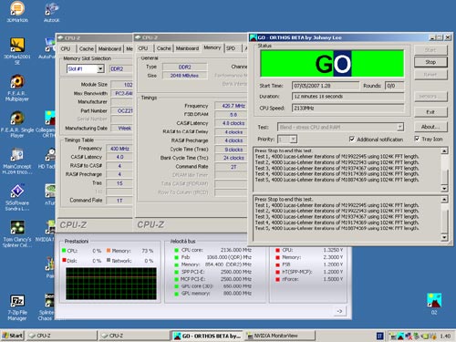Switch to the second CPU-Z taskbar button
This screenshot has height=342, width=456.
pyautogui.click(x=134, y=336)
